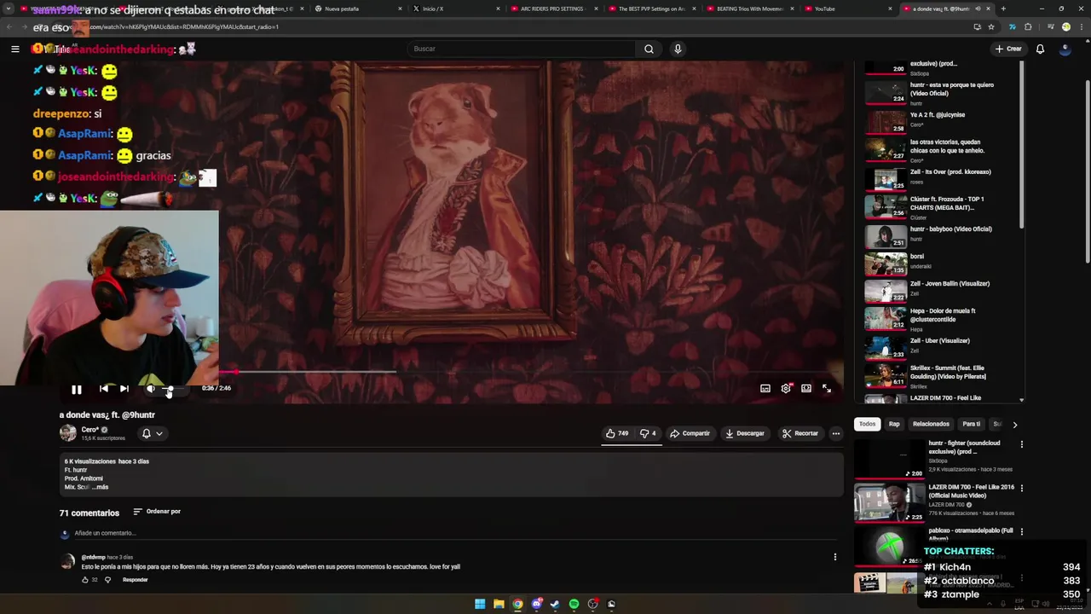Screen dimensions: 1091x614
Task: Open options for huntr - fighter video
Action: 1021,444
